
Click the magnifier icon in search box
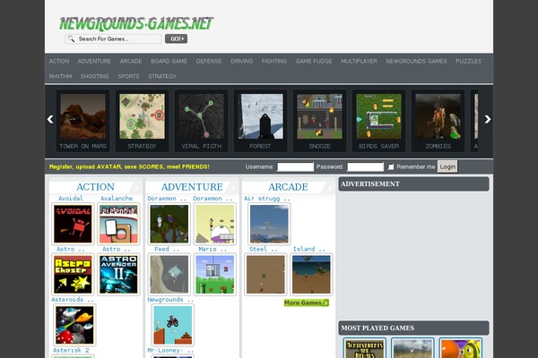[71, 38]
